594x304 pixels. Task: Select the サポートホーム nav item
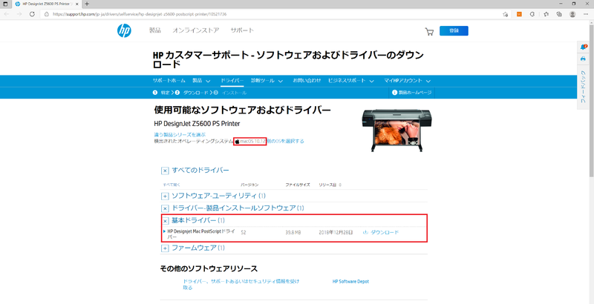(x=169, y=80)
